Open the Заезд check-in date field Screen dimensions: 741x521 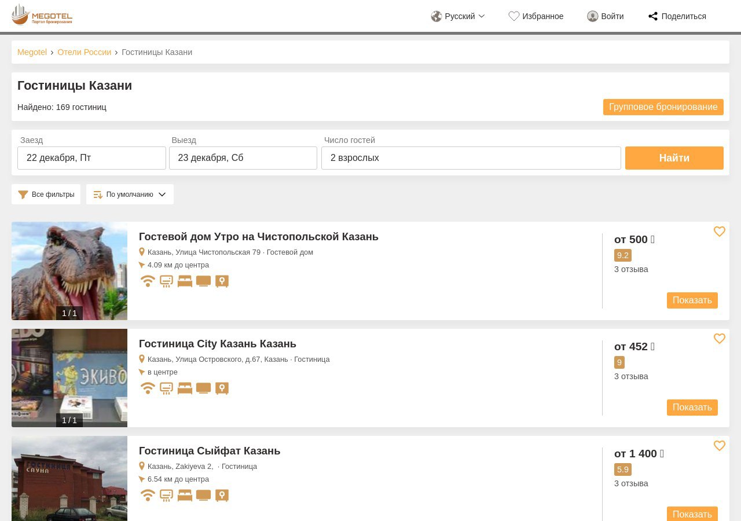pyautogui.click(x=91, y=158)
